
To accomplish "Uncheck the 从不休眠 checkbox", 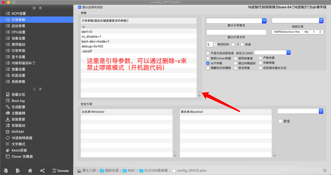I will click(208, 63).
